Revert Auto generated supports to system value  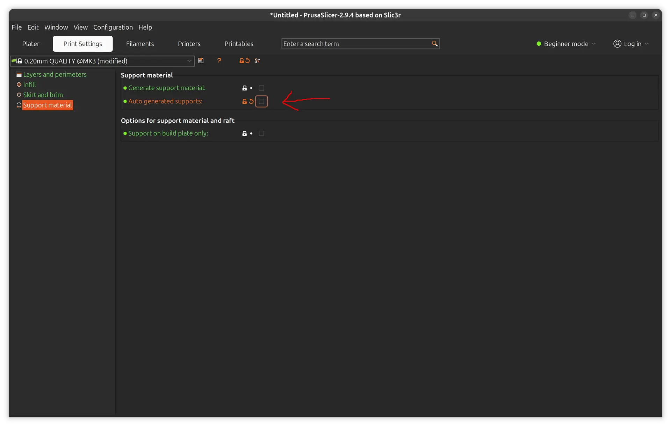[x=252, y=101]
